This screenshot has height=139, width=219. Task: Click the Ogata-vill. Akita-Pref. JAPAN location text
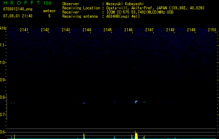pos(155,8)
